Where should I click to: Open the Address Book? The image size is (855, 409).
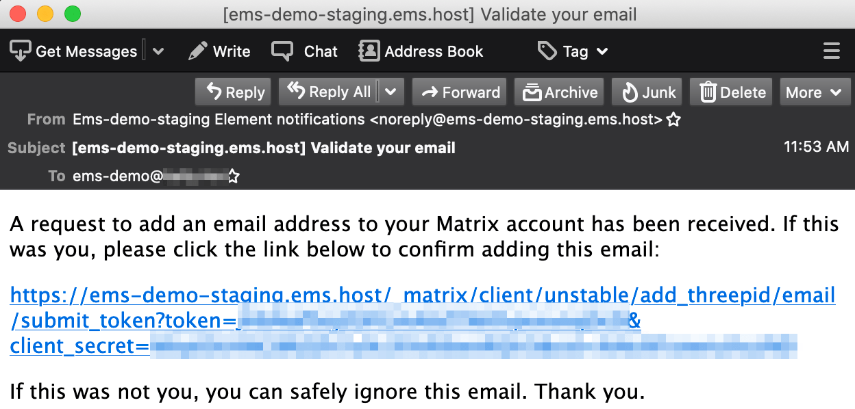(421, 51)
